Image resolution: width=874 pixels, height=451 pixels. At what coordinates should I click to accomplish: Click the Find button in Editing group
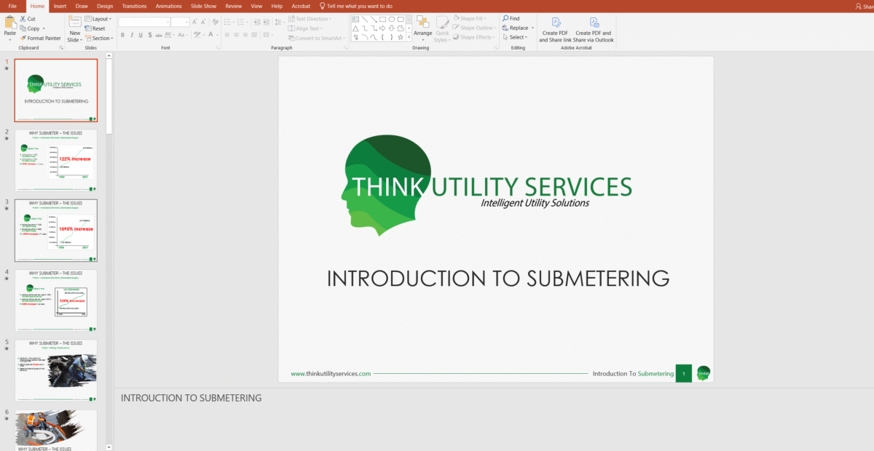click(511, 18)
